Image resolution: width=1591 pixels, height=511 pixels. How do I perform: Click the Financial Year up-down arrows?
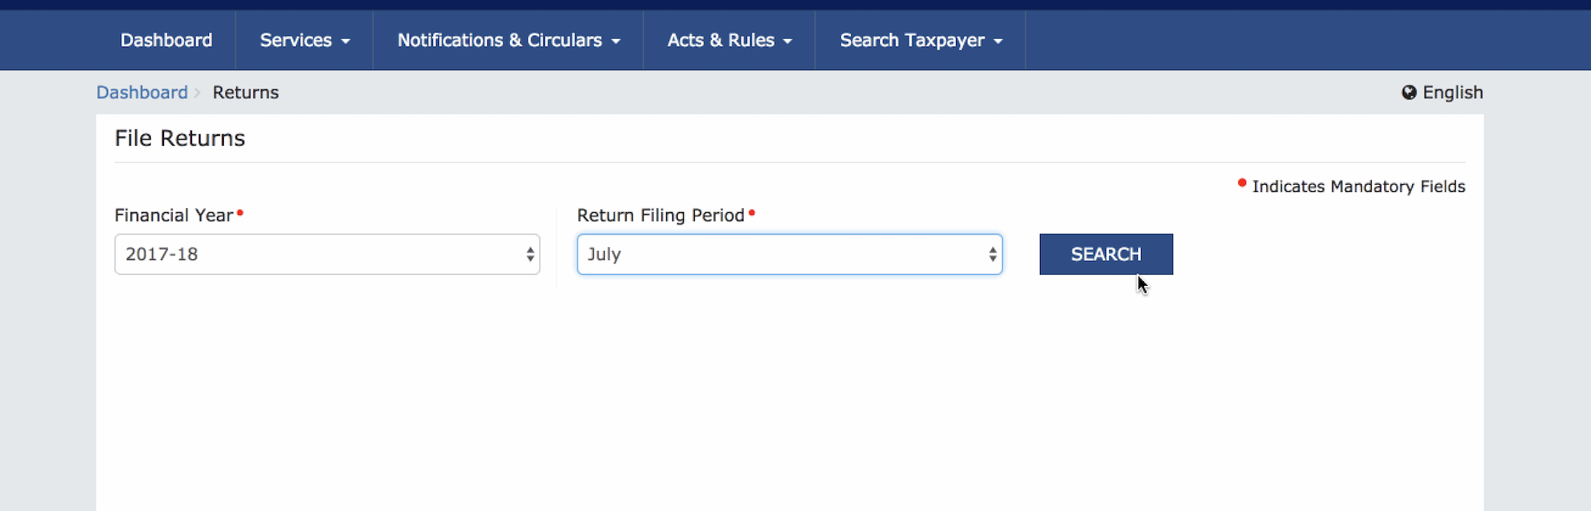click(x=530, y=254)
